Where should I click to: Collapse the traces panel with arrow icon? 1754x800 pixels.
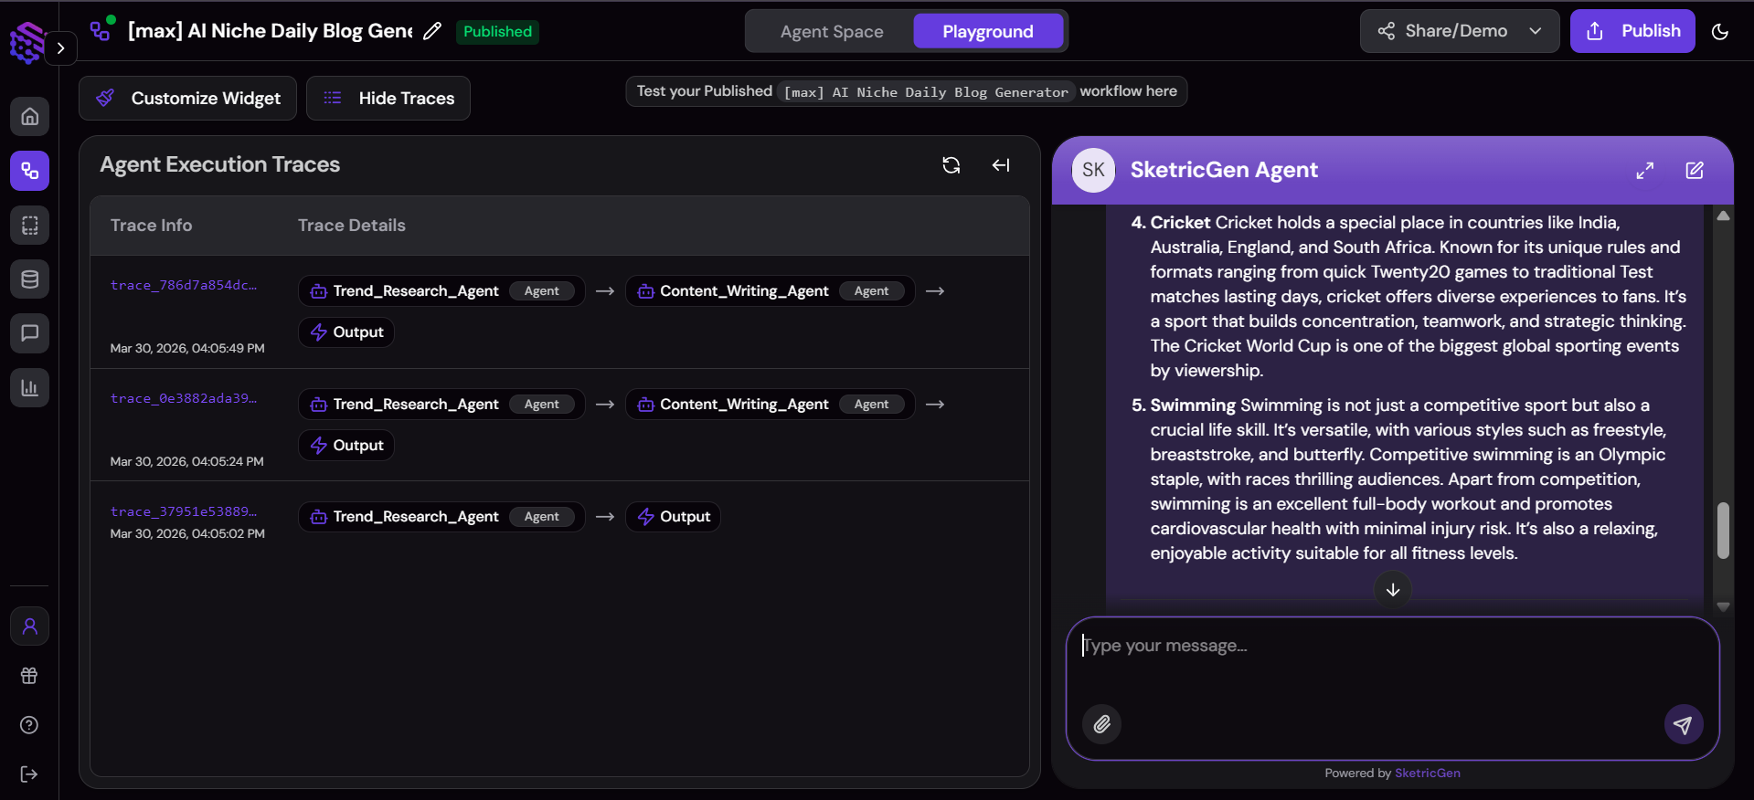click(x=1001, y=165)
